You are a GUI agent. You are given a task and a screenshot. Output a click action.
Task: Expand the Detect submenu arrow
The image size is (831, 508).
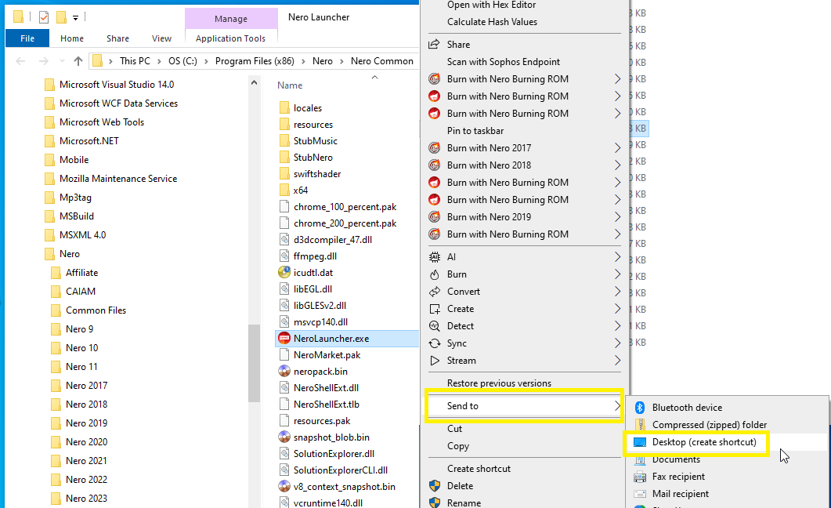point(617,326)
